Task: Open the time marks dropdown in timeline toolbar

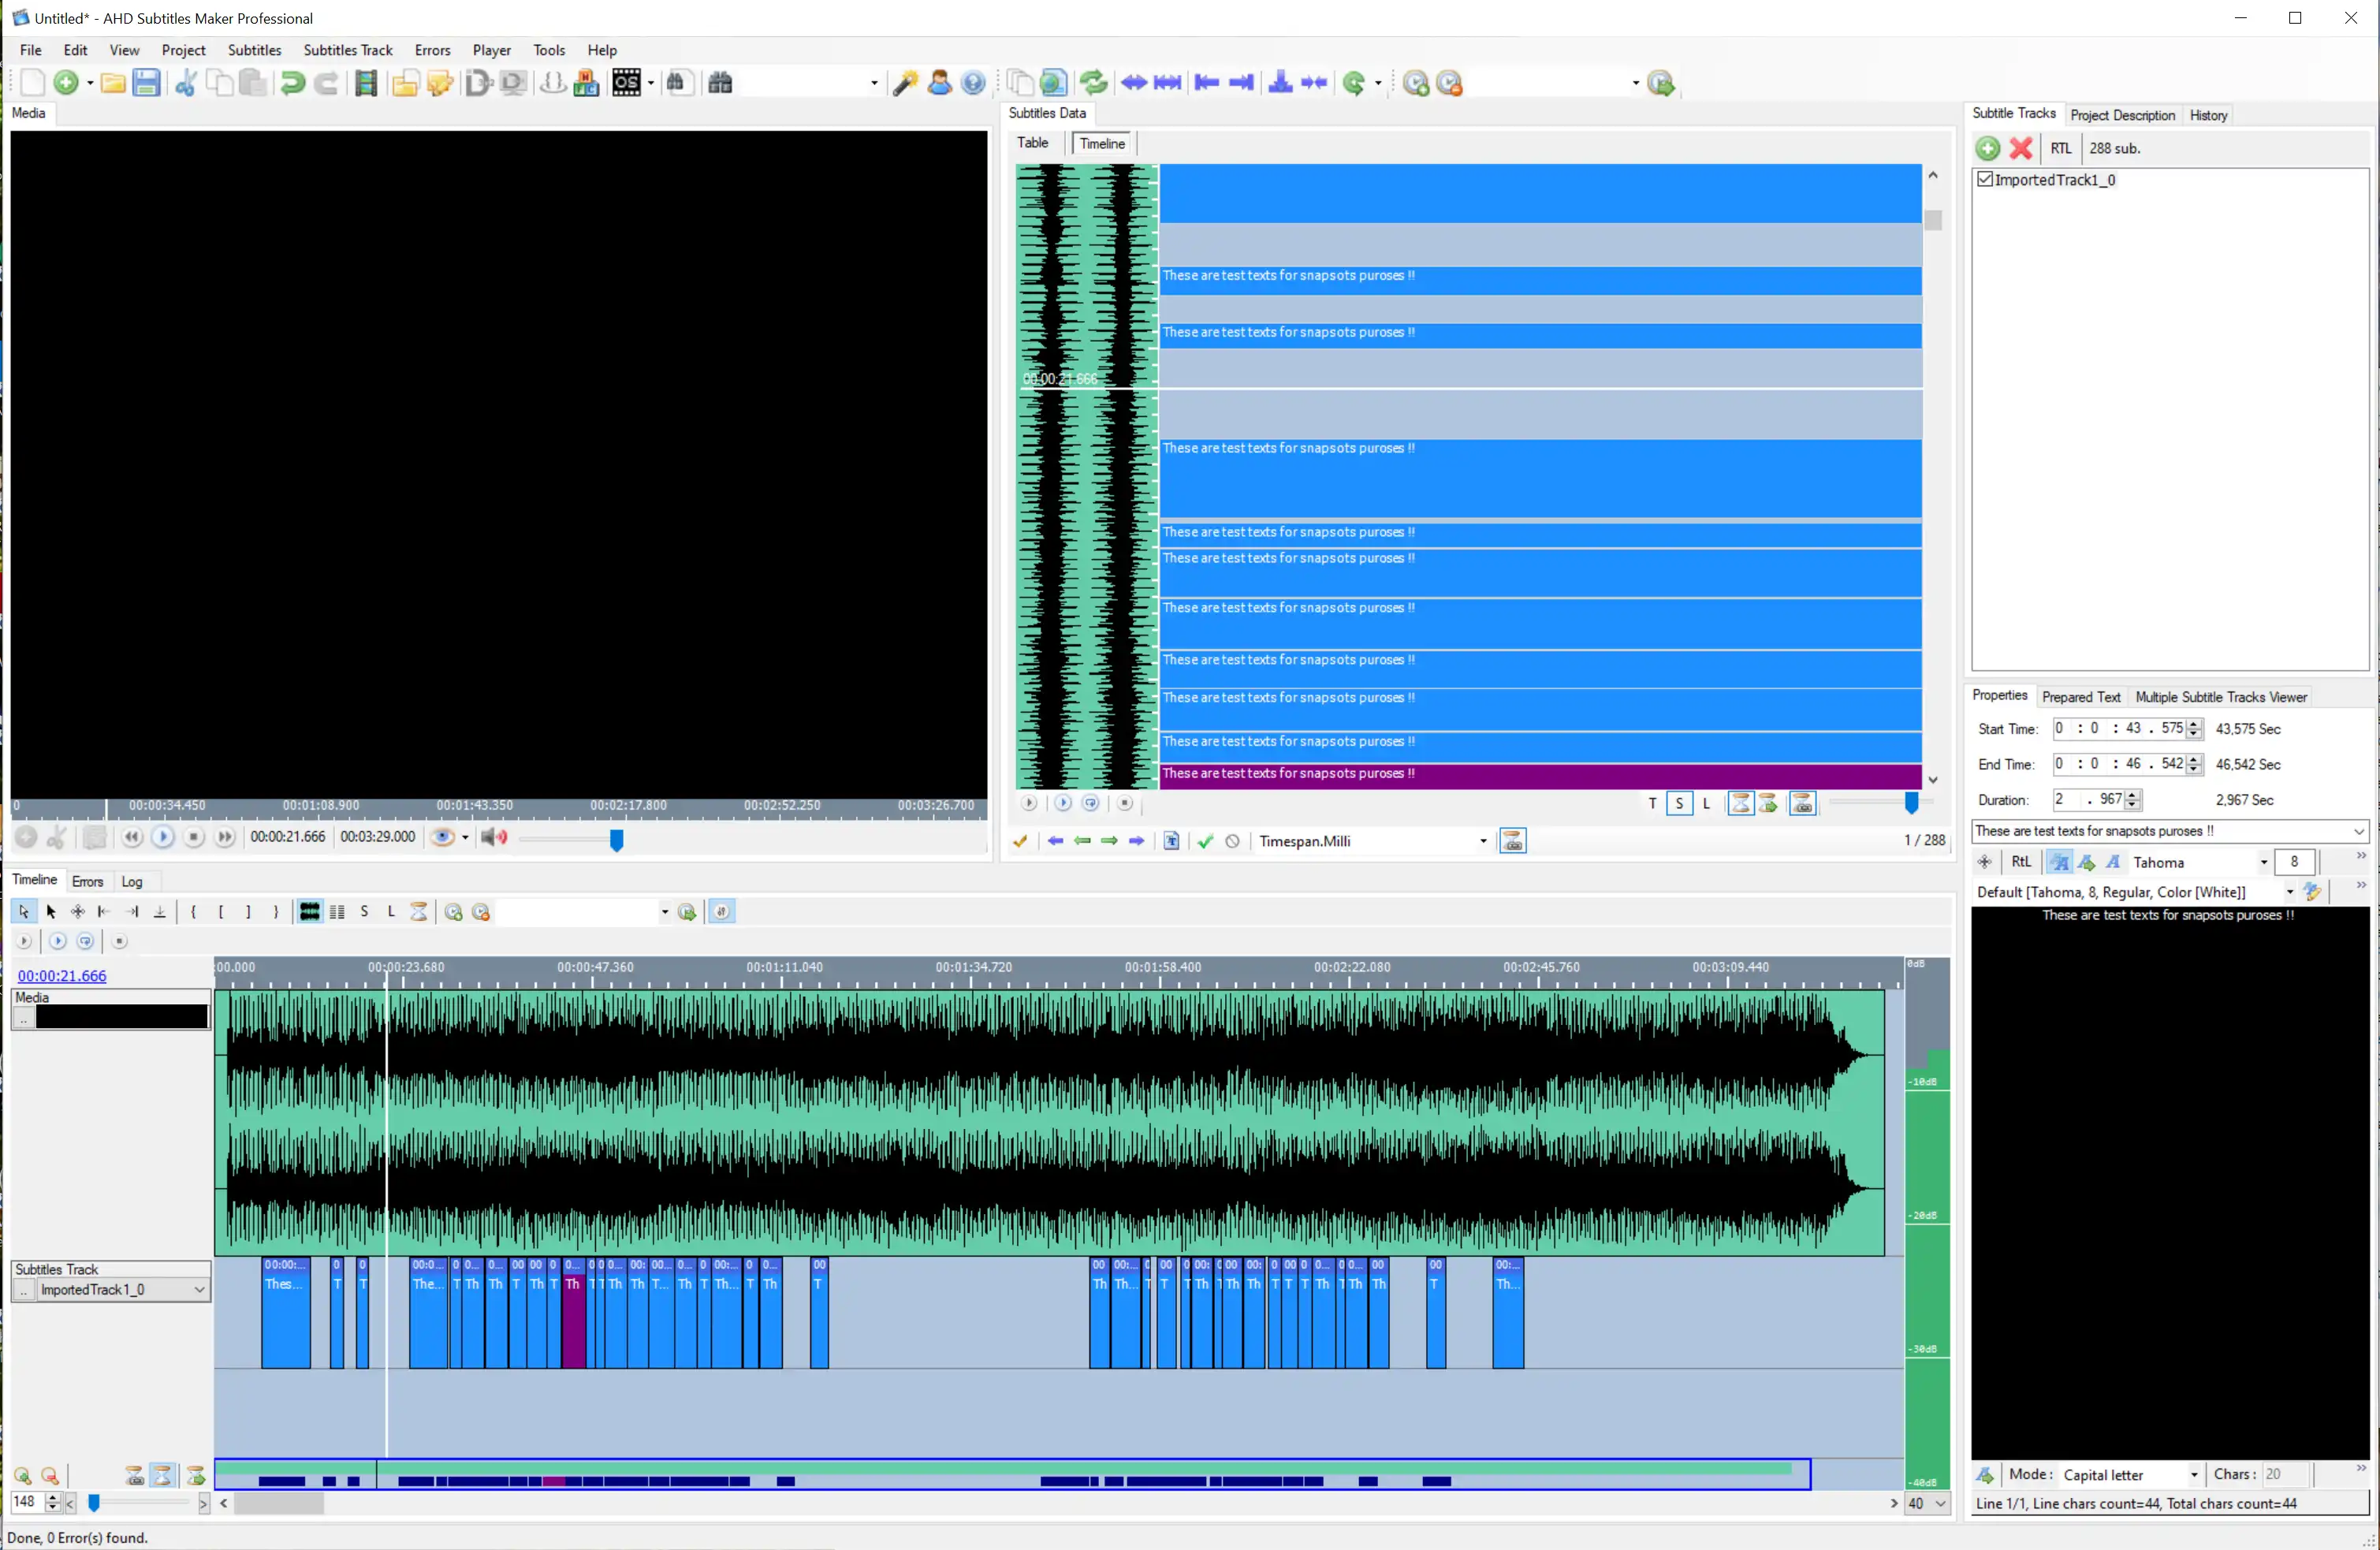Action: pos(664,912)
